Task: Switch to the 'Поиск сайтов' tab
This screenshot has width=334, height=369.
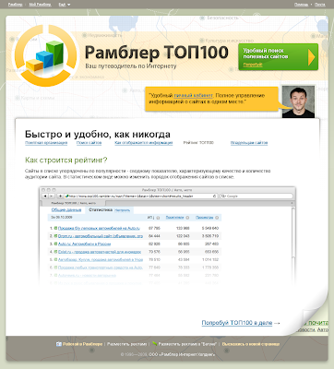Action: tap(89, 143)
